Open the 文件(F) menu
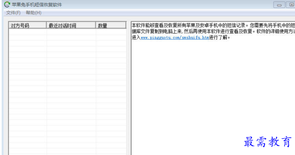Image resolution: width=295 pixels, height=155 pixels. pyautogui.click(x=13, y=13)
